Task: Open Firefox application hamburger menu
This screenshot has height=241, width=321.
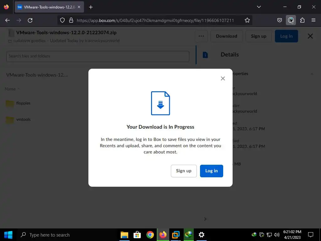Action: (313, 20)
